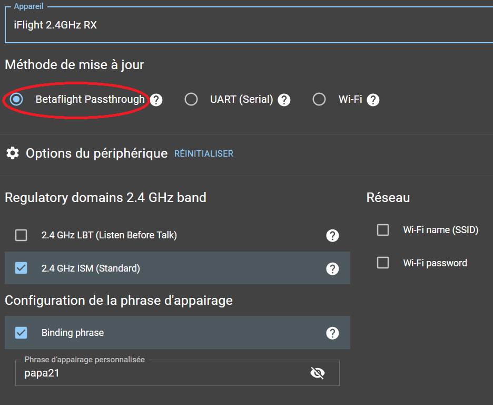Screen dimensions: 493x405
Task: Click the gear icon beside Options du périphérique
Action: pyautogui.click(x=13, y=153)
